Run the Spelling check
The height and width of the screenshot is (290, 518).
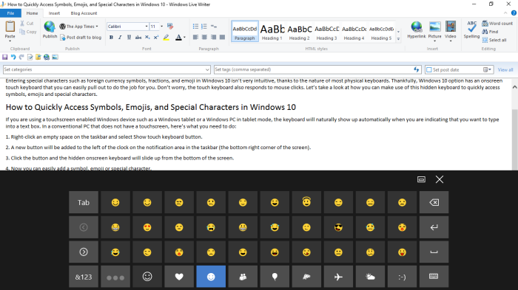pyautogui.click(x=472, y=30)
